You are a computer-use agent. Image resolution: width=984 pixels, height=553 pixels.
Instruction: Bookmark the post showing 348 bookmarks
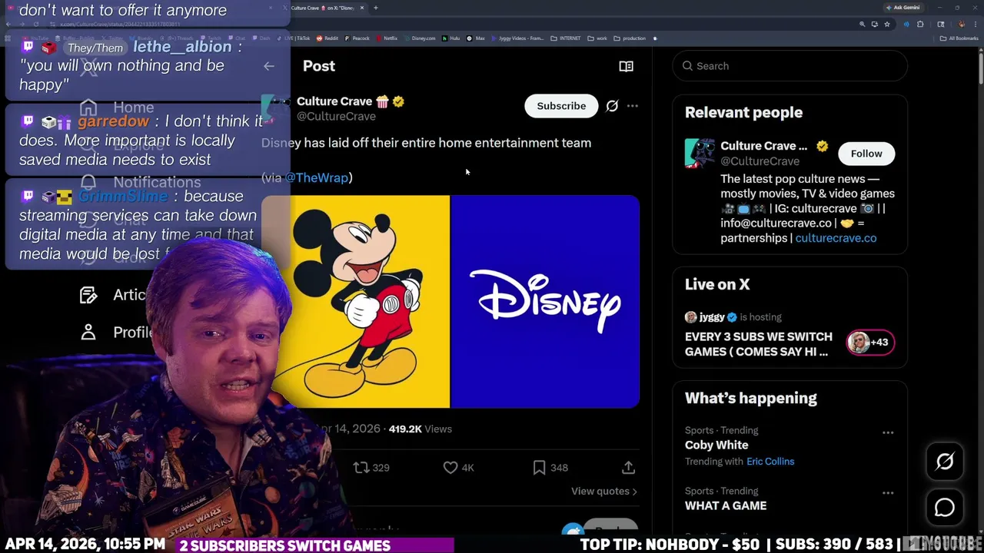pos(539,467)
